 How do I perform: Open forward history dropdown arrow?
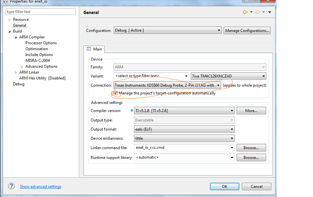coord(263,12)
